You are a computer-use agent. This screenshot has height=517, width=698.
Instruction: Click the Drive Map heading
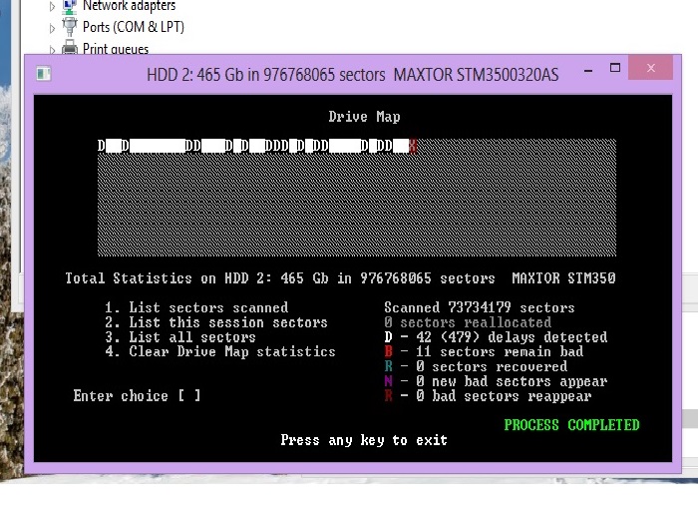[364, 117]
